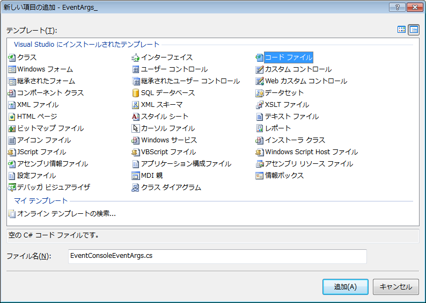Click the キャンセル button
The height and width of the screenshot is (303, 426).
tap(395, 287)
